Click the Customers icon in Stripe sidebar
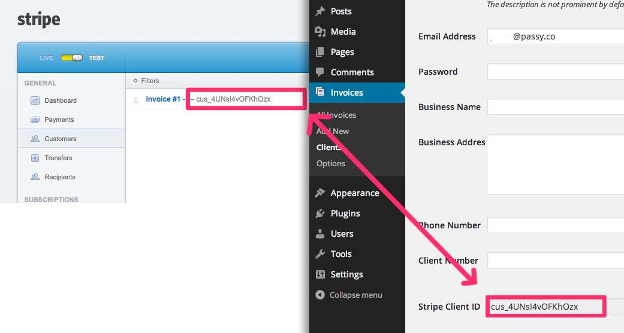This screenshot has width=624, height=333. point(35,139)
